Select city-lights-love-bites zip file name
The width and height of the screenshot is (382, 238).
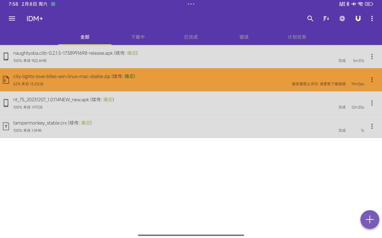coord(62,76)
